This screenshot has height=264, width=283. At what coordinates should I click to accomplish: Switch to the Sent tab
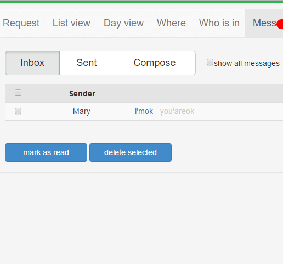point(87,63)
